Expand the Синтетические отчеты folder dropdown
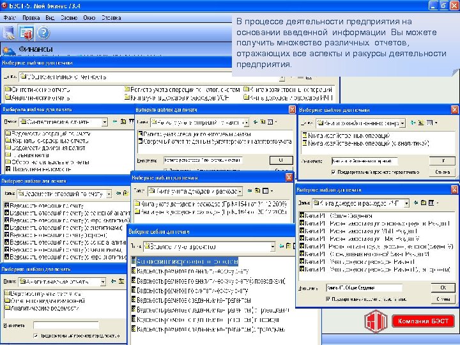This screenshot has height=345, width=460. click(x=104, y=122)
